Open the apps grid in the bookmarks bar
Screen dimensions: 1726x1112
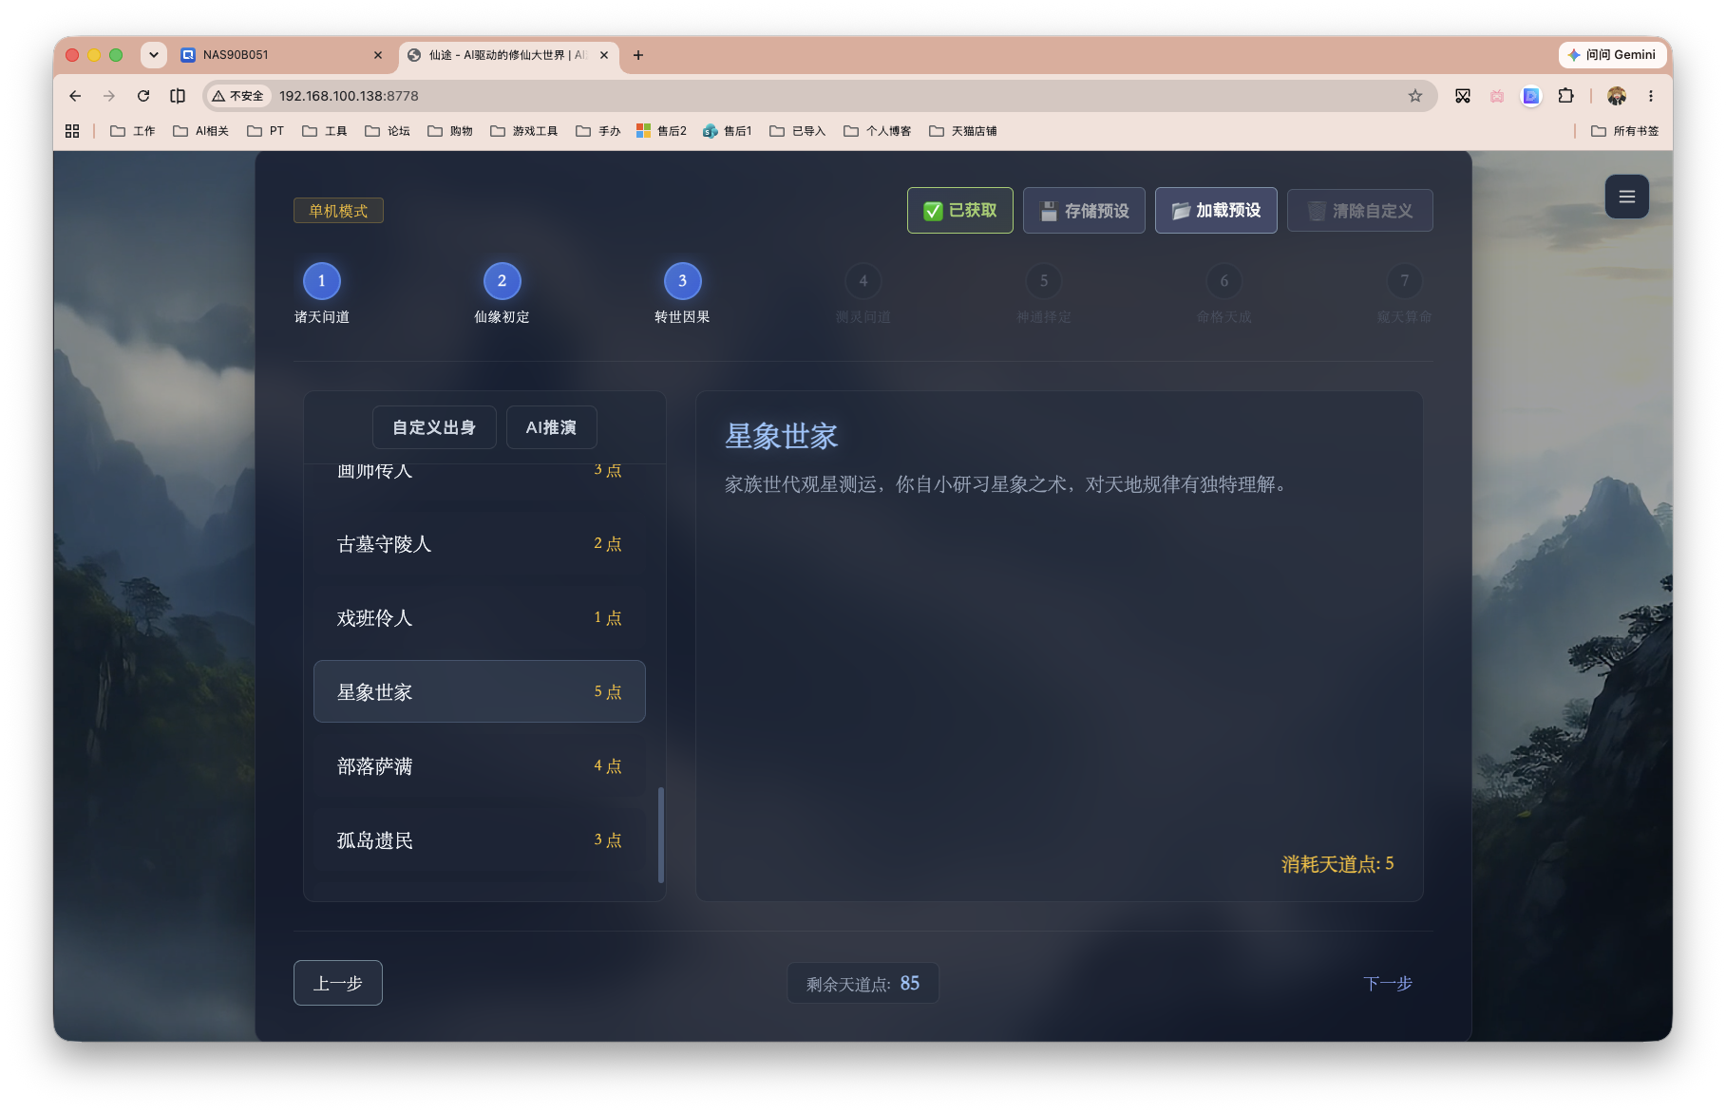(x=72, y=131)
